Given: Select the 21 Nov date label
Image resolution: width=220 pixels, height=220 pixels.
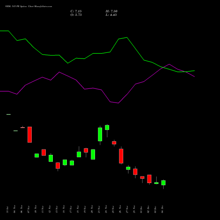Looking at the screenshot, I should (99, 209).
